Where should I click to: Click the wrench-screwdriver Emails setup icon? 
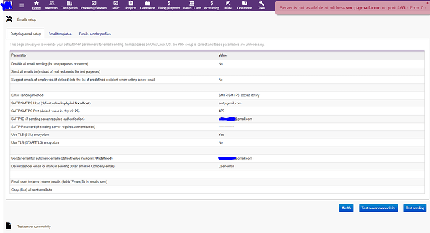9,19
